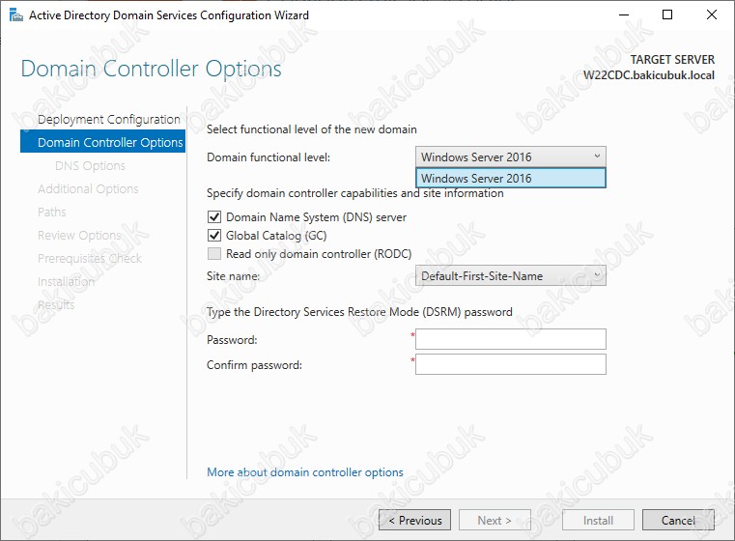Maximize the configuration wizard window
This screenshot has width=735, height=541.
click(x=667, y=15)
